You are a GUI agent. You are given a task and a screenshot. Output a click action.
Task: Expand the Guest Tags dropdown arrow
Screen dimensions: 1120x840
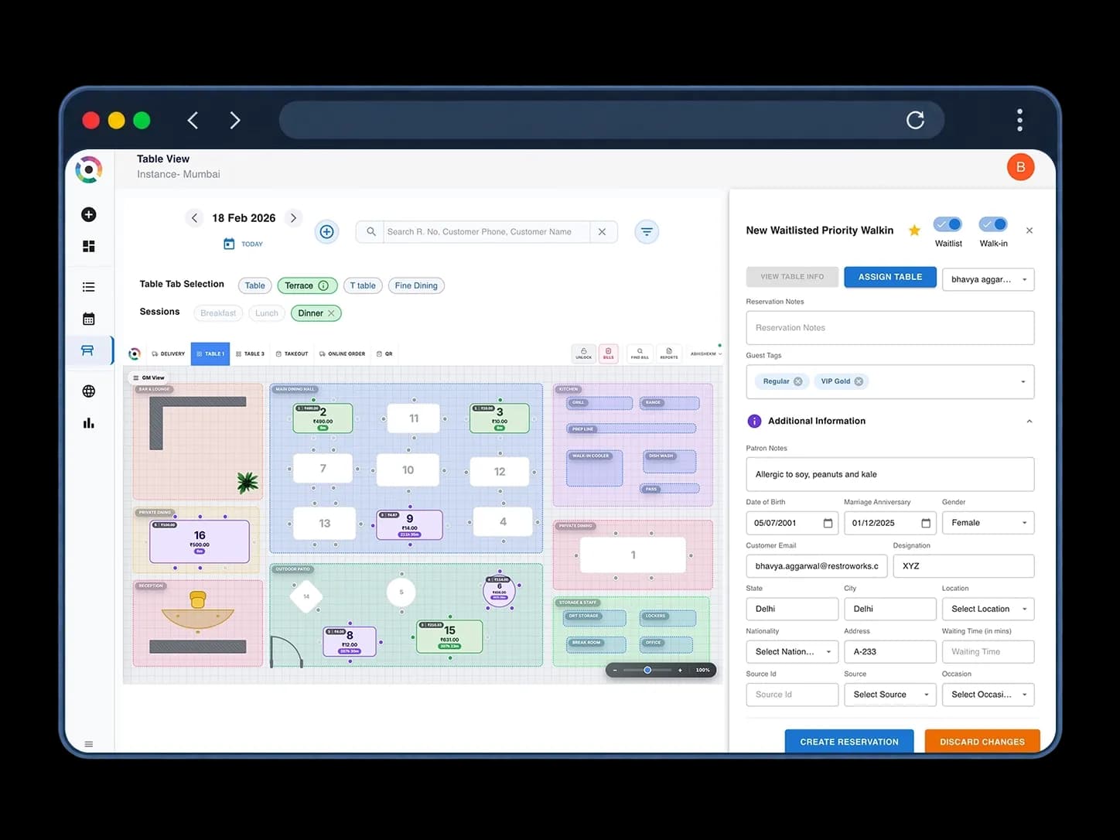click(1023, 382)
